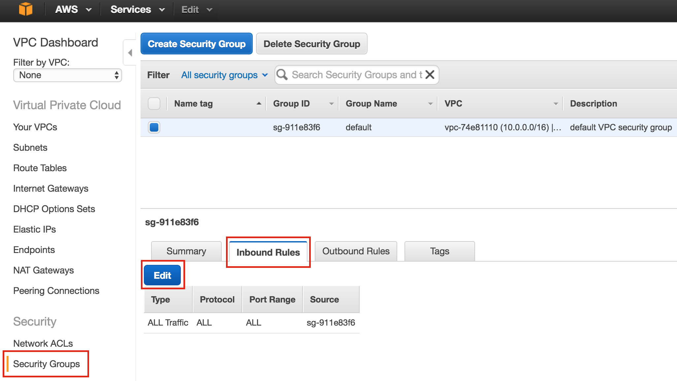Click the Name tag column header
This screenshot has height=381, width=677.
(193, 104)
